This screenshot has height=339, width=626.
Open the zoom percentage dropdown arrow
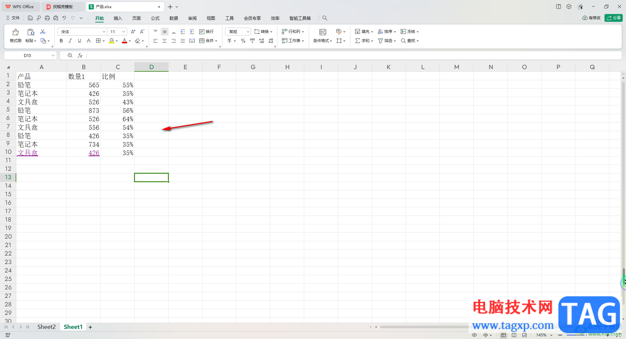click(551, 335)
